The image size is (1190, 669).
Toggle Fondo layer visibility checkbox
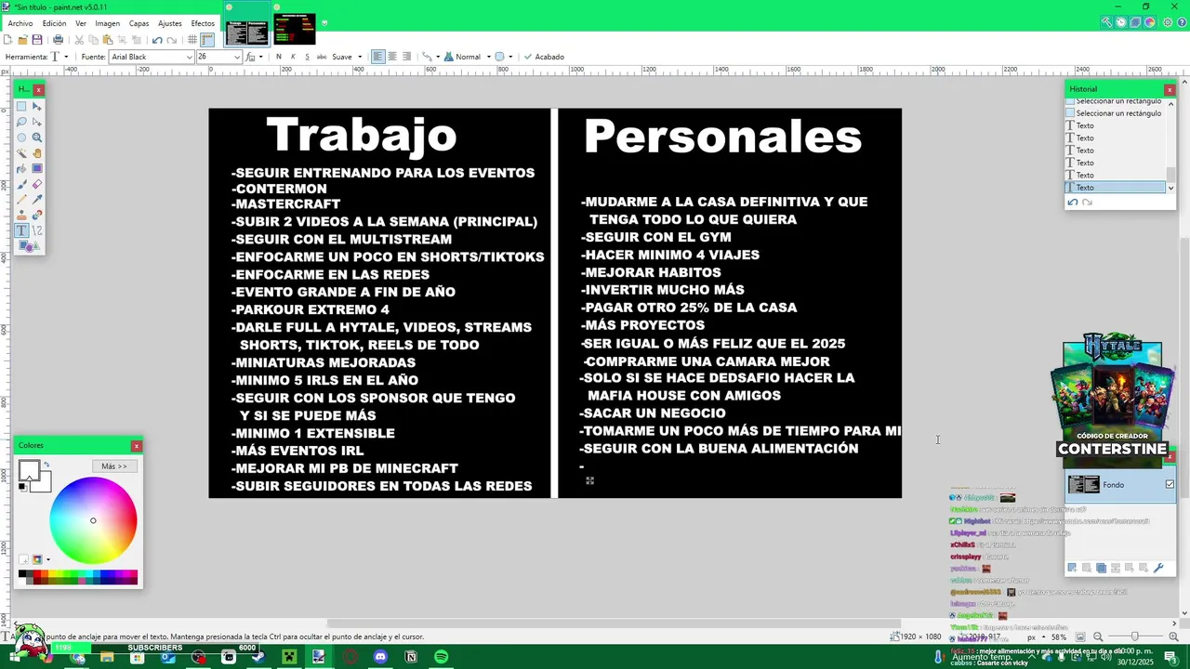(x=1170, y=484)
